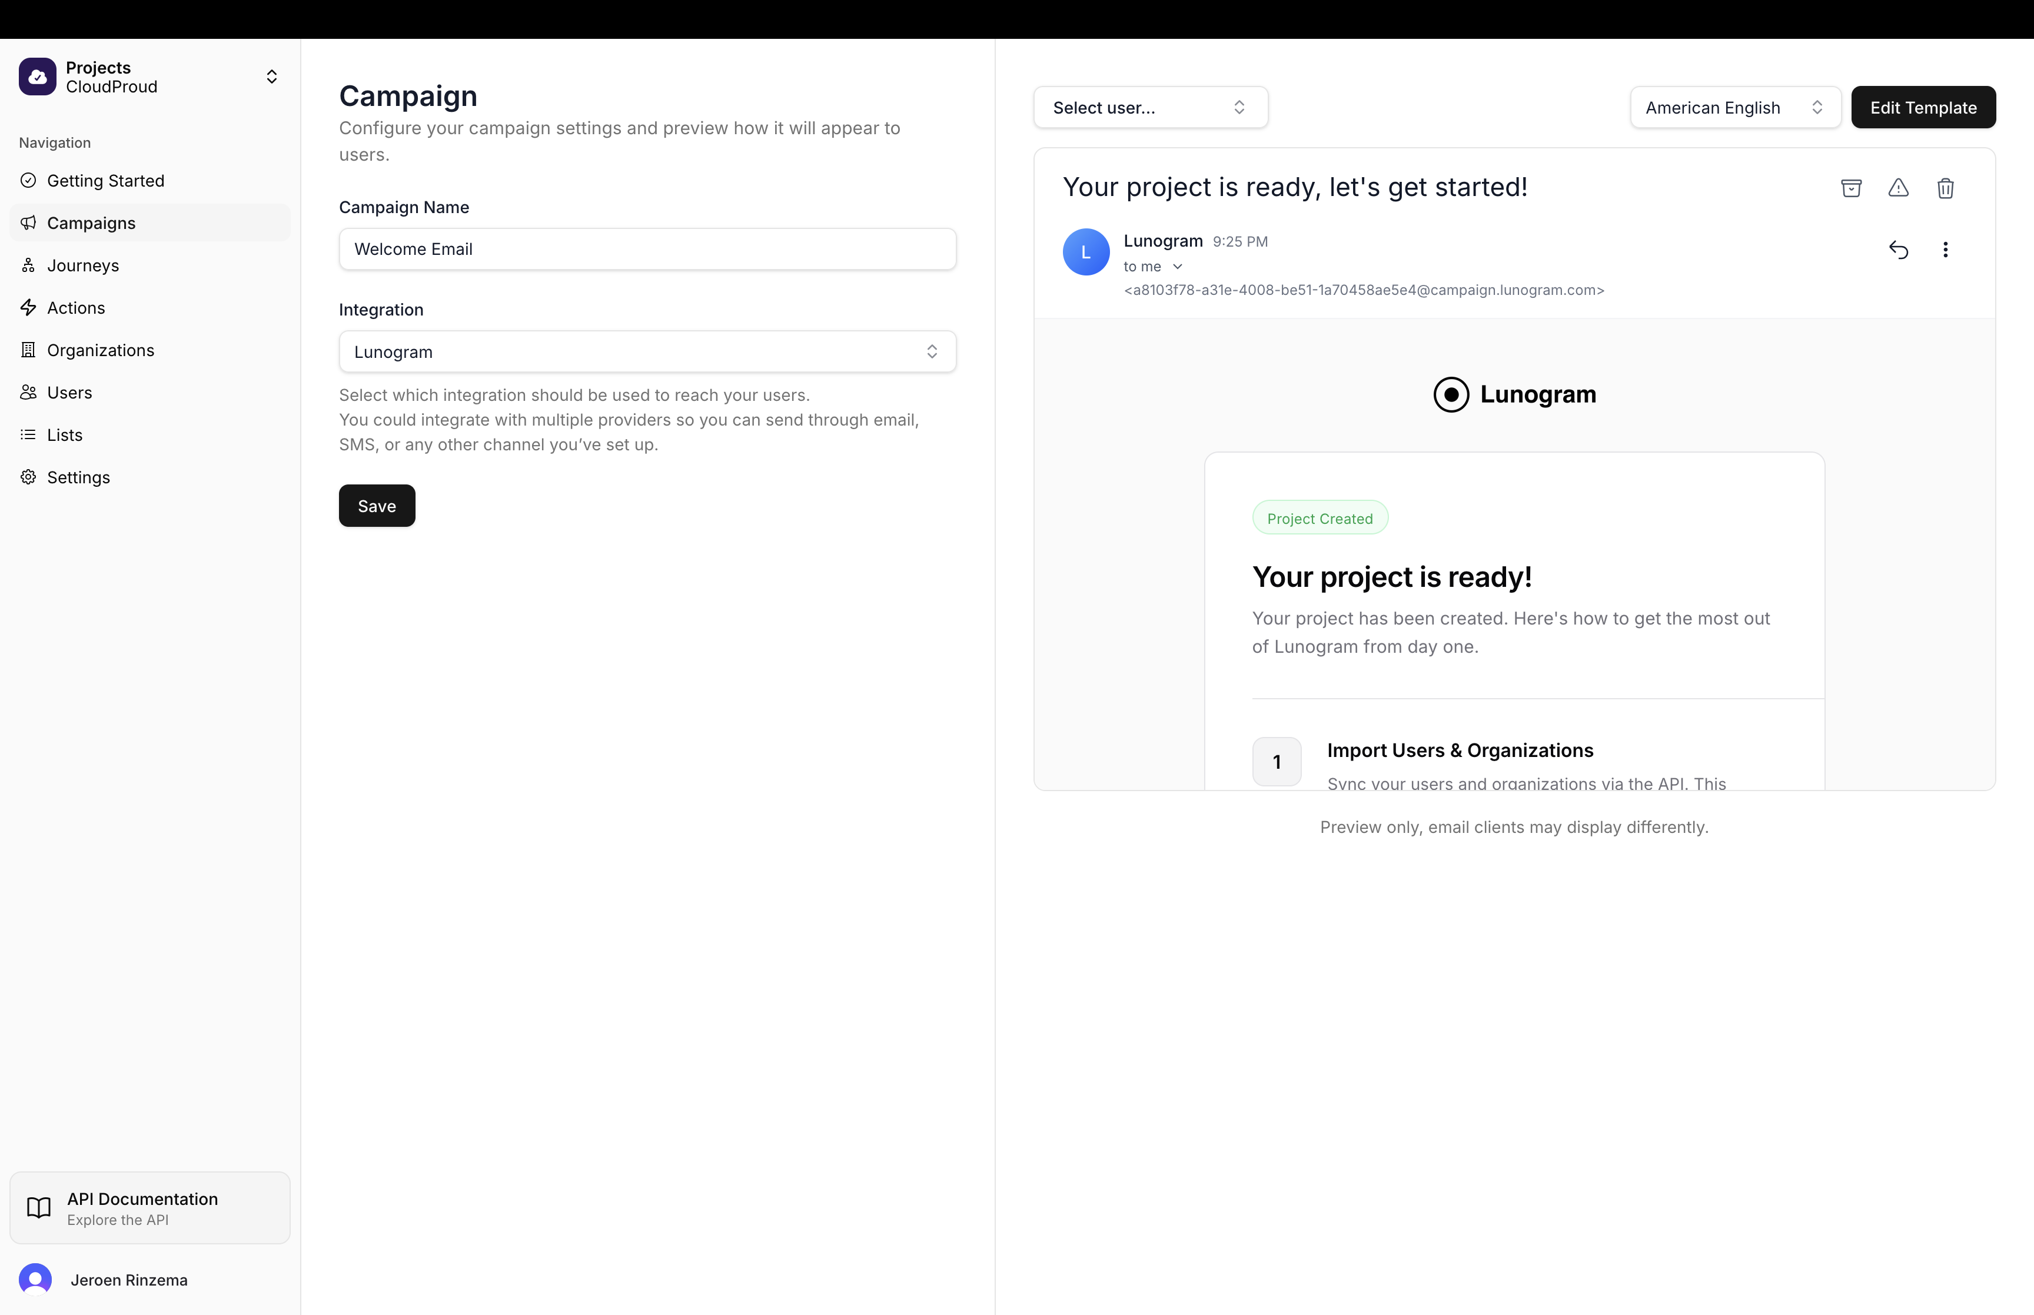Viewport: 2034px width, 1315px height.
Task: Open the Select user dropdown
Action: [x=1150, y=108]
